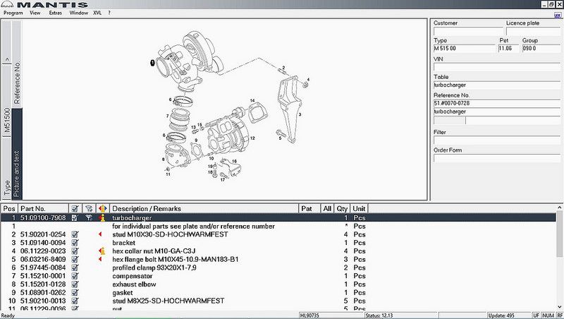
Task: Click parts list scrollbar down arrow
Action: point(559,307)
